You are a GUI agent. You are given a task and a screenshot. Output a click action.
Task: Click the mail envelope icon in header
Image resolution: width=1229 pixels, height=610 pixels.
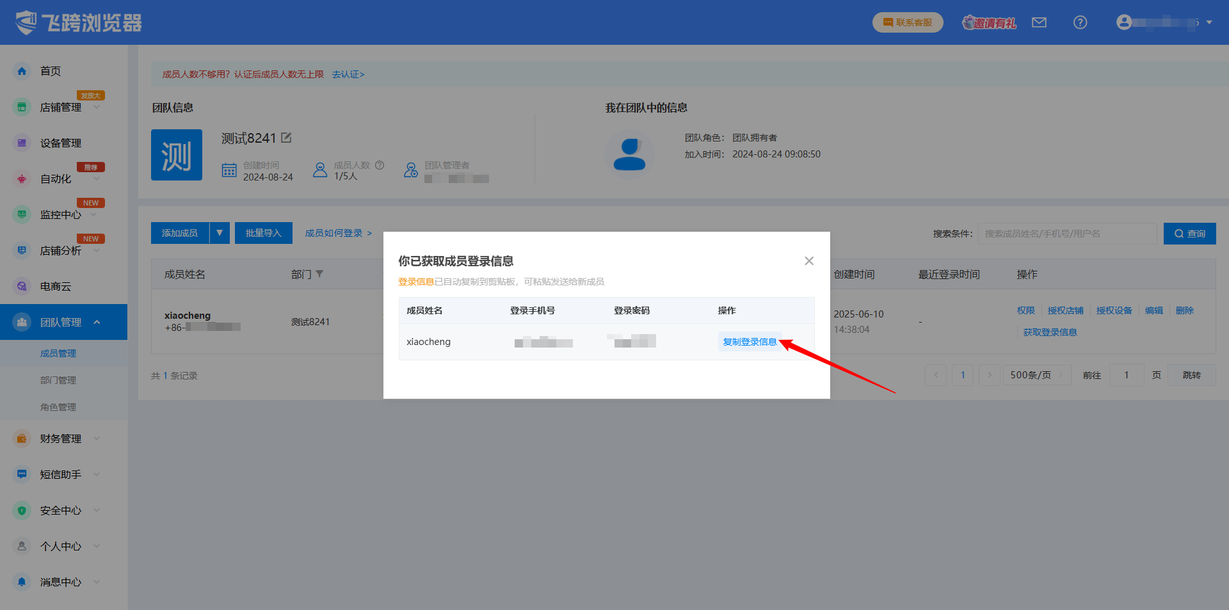pyautogui.click(x=1039, y=22)
